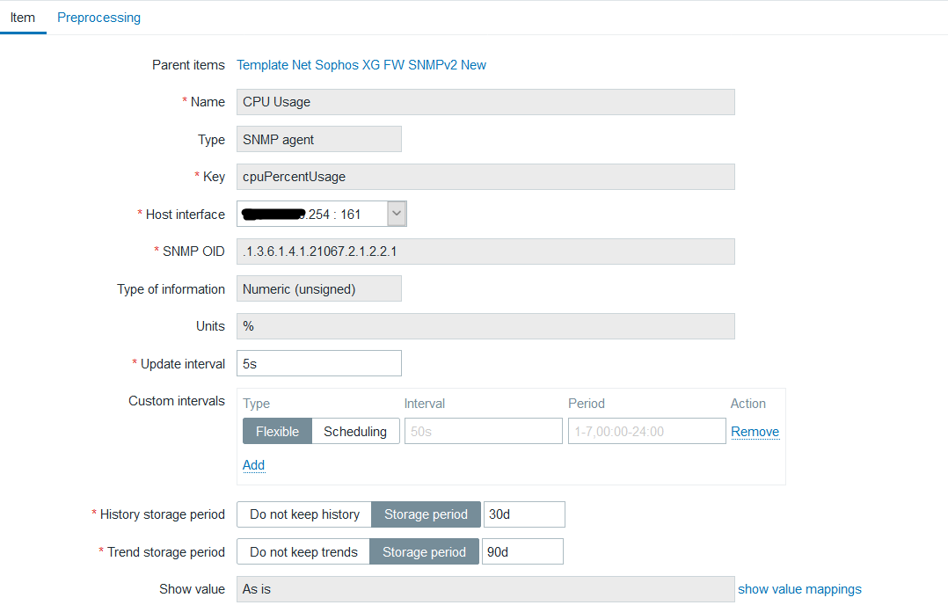Screen dimensions: 948x605
Task: Click the Period 1-7,00:00-24:00 field
Action: 645,431
